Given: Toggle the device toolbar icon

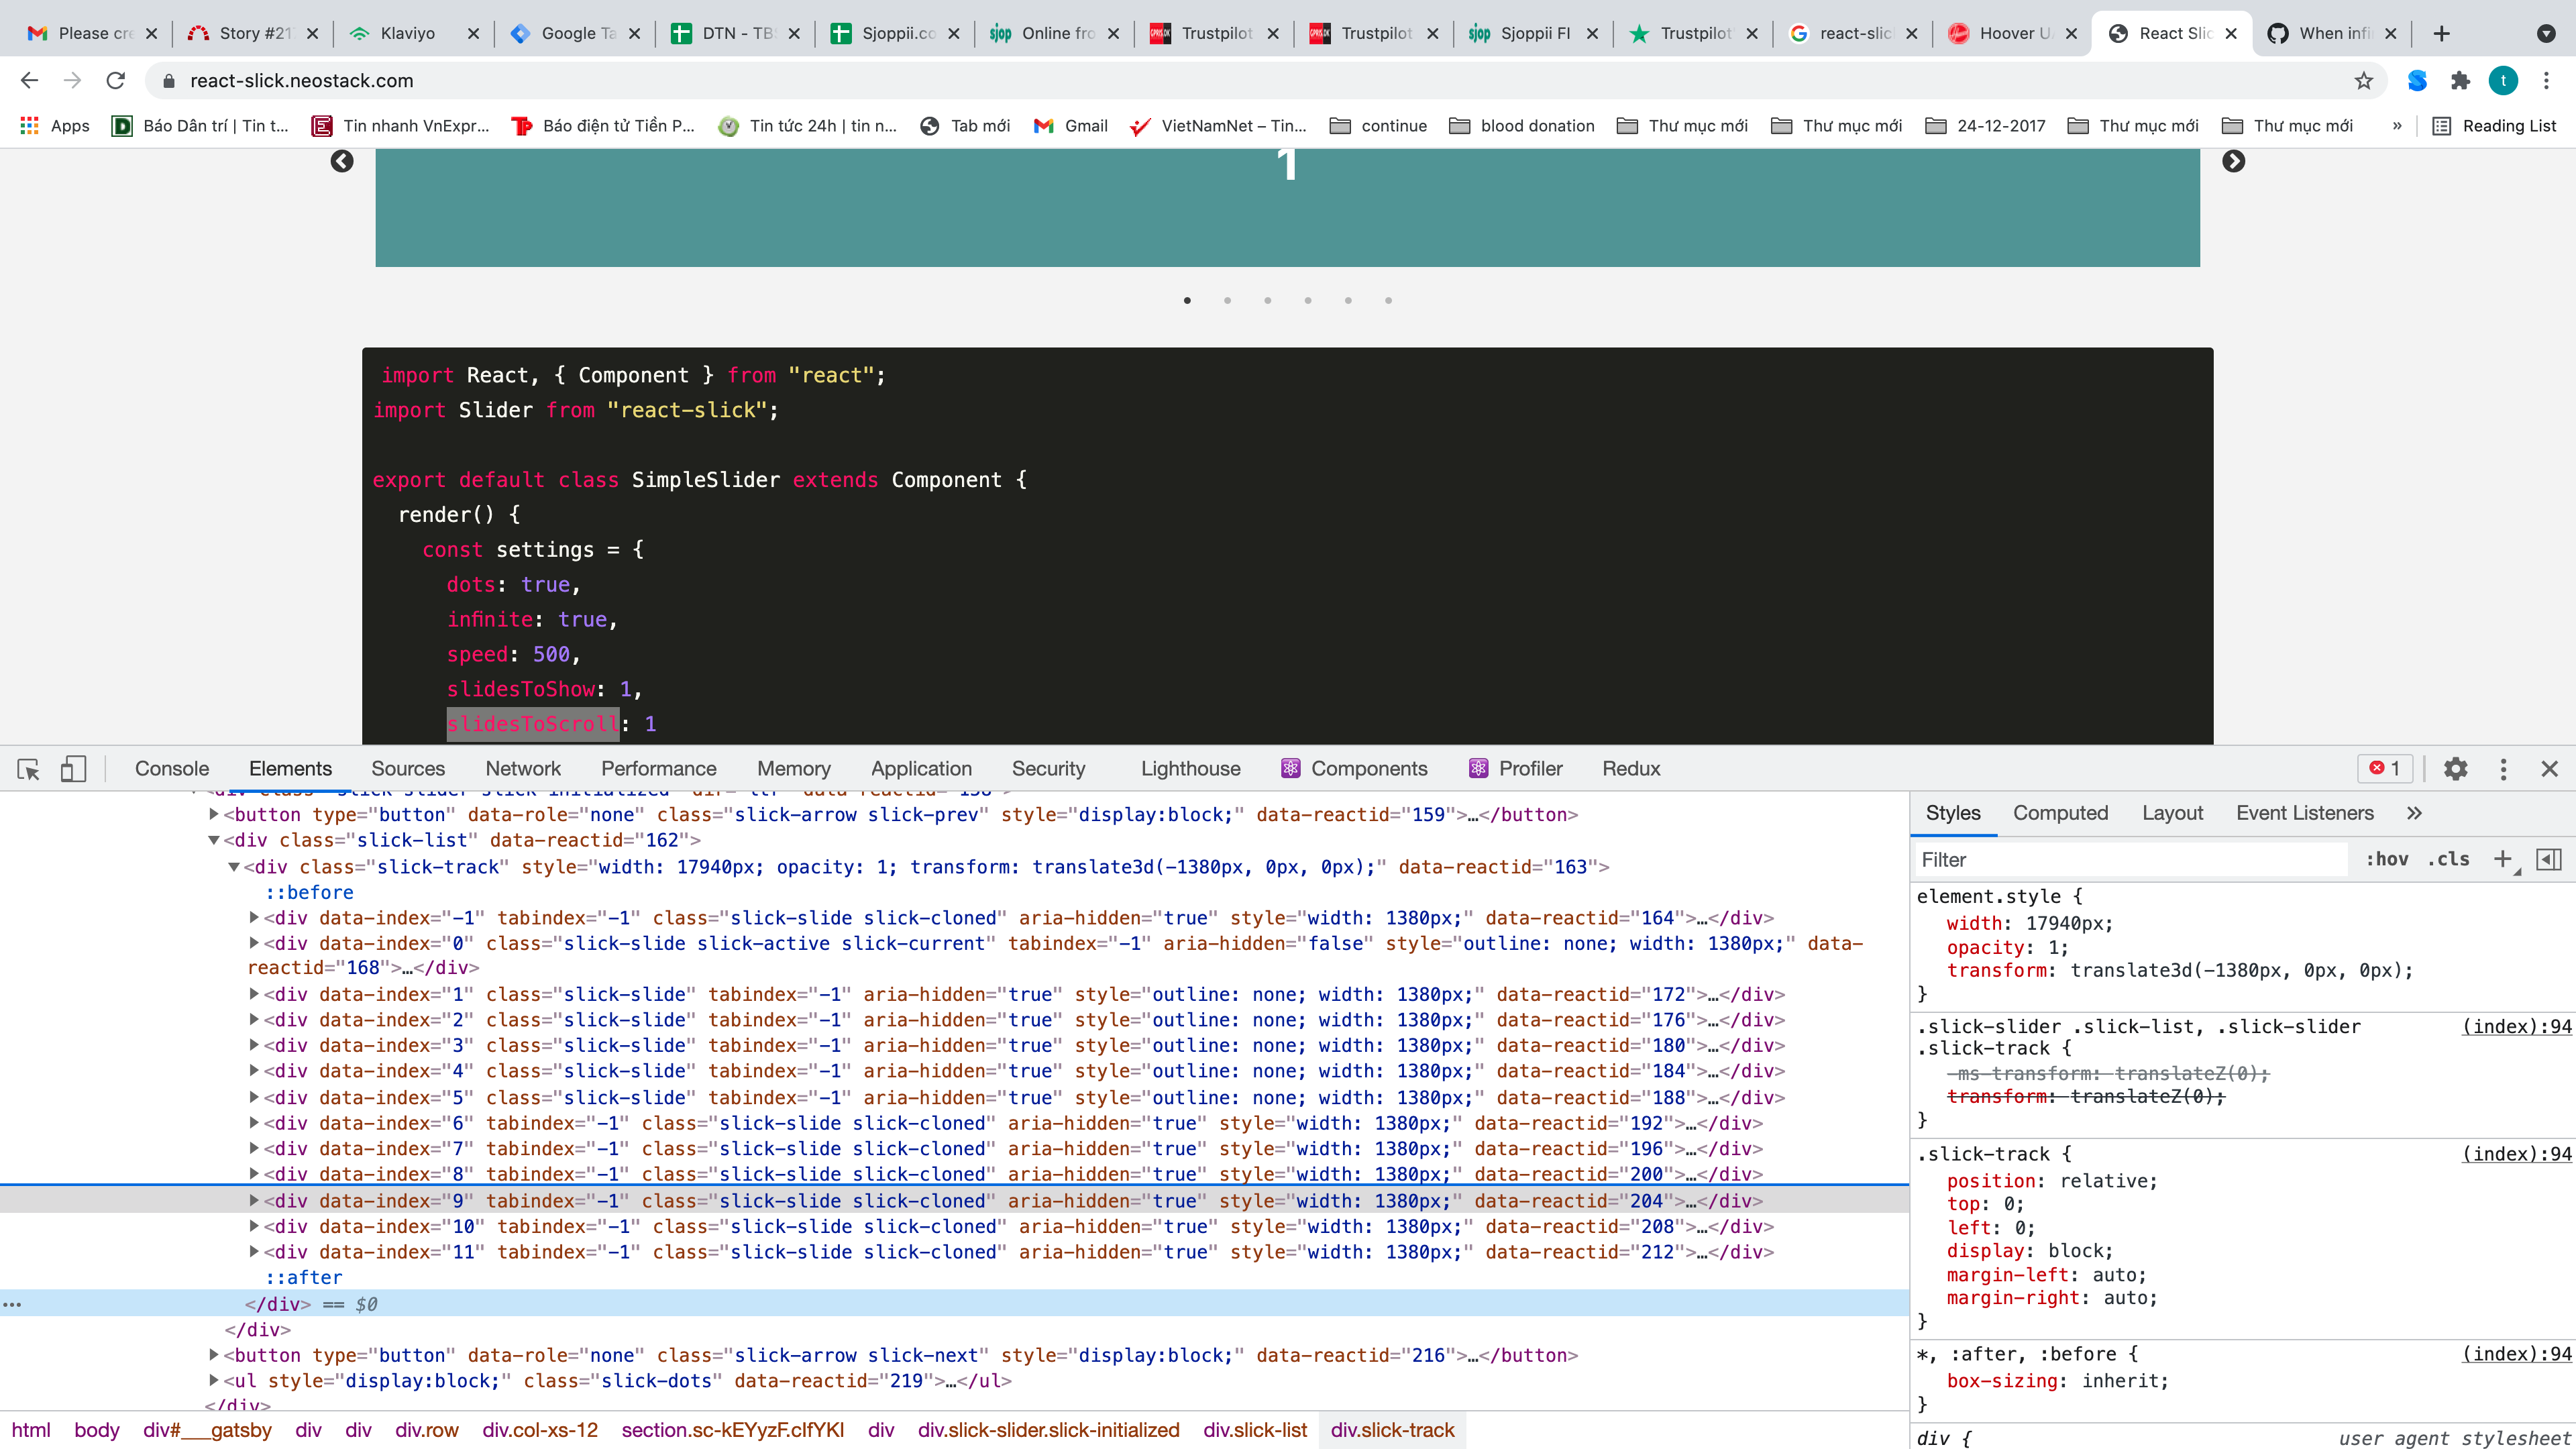Looking at the screenshot, I should tap(73, 769).
